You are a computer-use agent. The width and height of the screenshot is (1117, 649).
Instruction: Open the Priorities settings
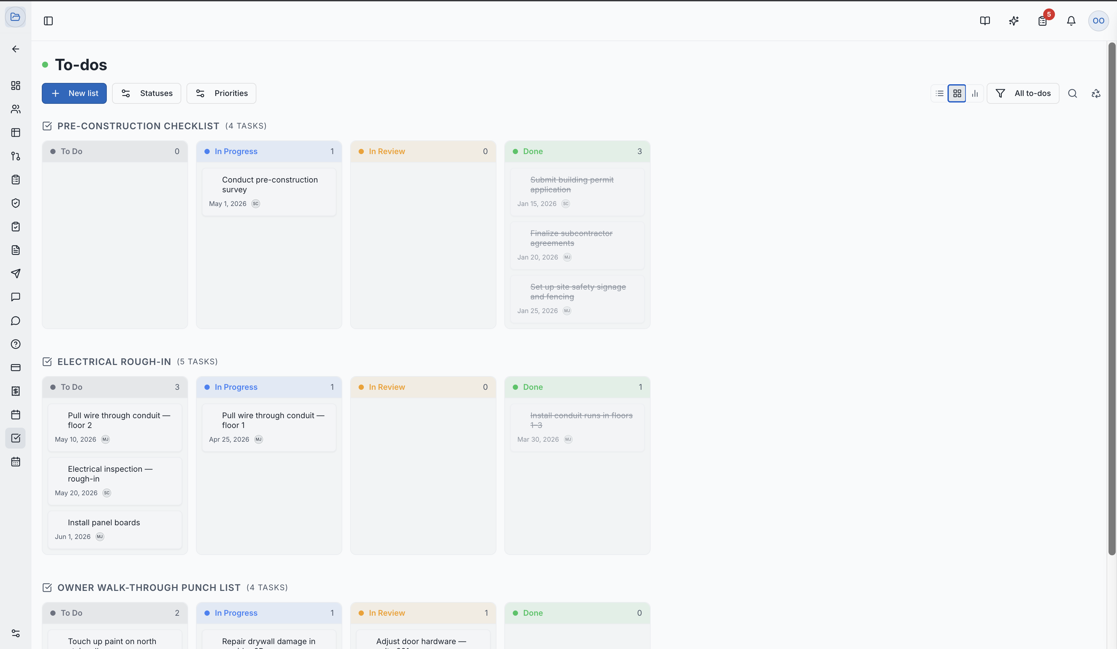tap(221, 93)
